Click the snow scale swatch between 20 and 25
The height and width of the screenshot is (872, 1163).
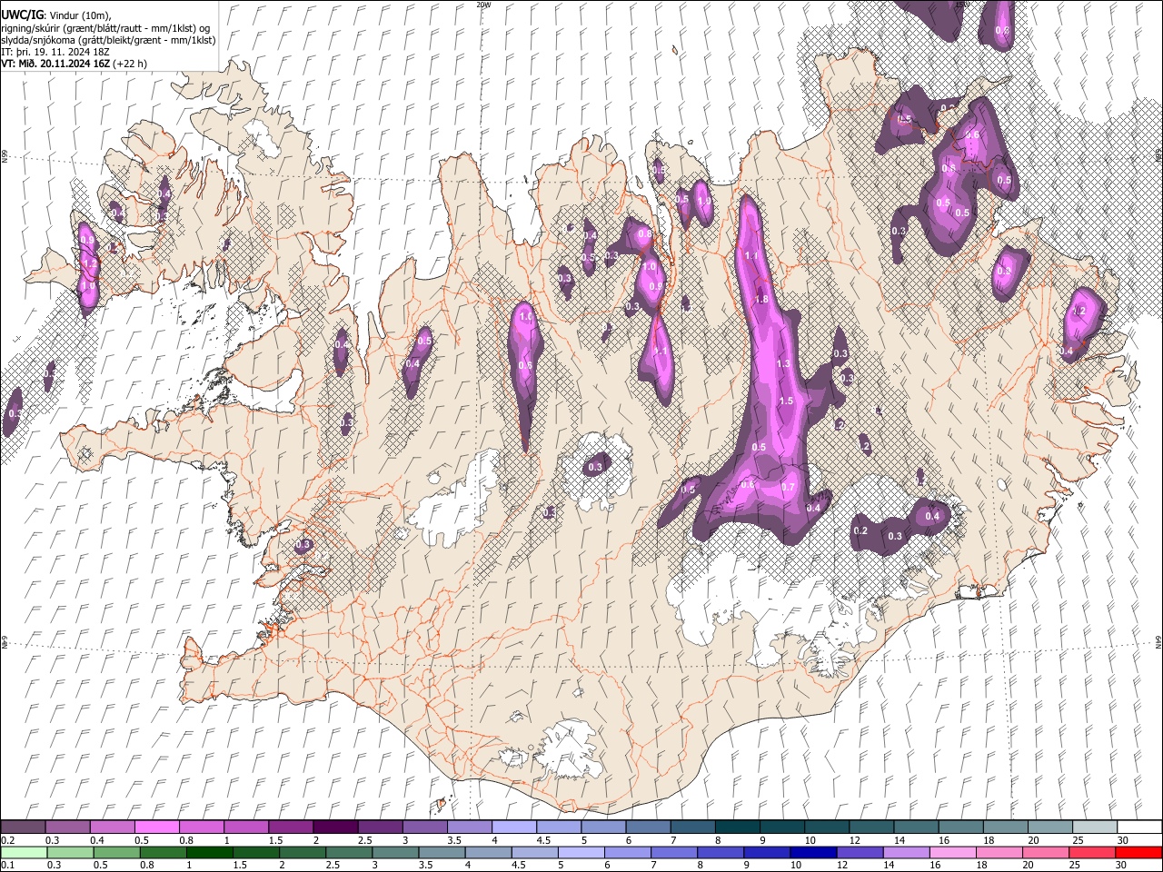pos(1049,827)
